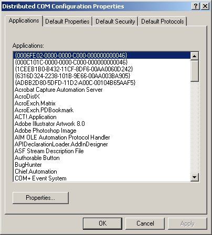Click the scrollbar track below the thumb
The image size is (212, 235).
pos(195,127)
